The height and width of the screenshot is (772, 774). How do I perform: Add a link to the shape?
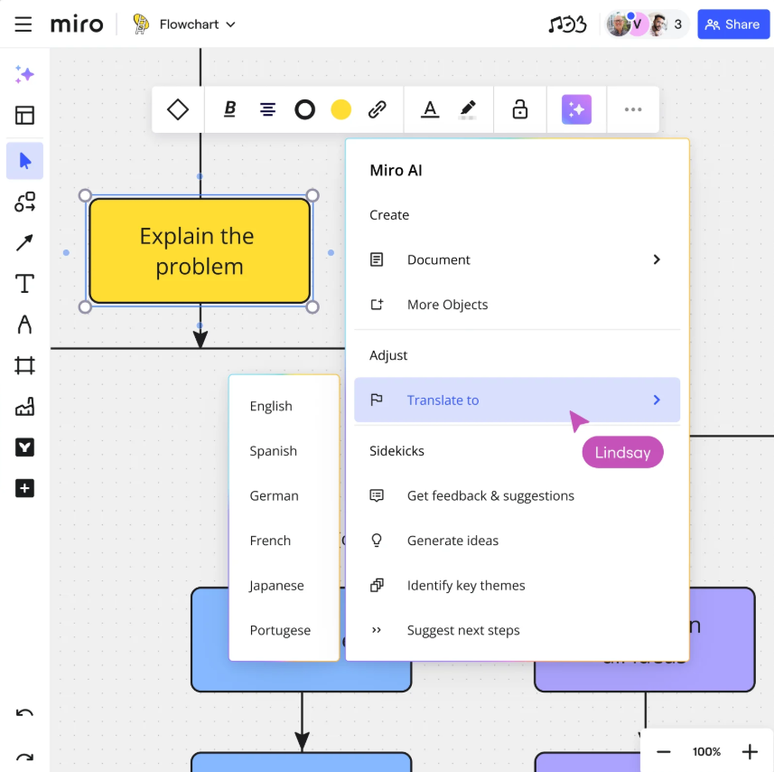[x=378, y=109]
